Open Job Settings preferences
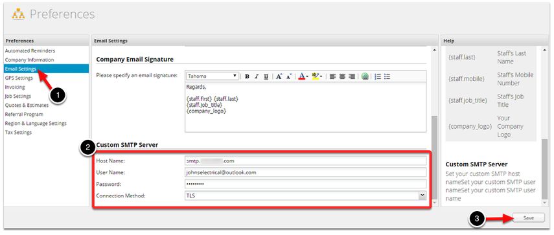This screenshot has height=235, width=554. (x=17, y=96)
